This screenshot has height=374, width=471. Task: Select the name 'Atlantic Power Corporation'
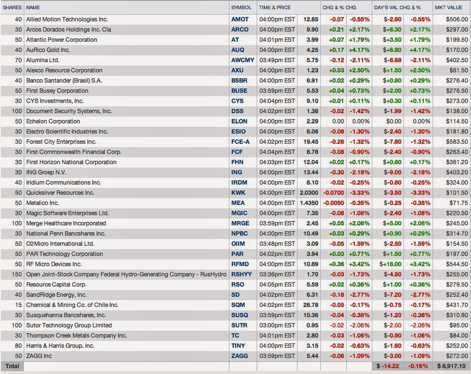(62, 40)
